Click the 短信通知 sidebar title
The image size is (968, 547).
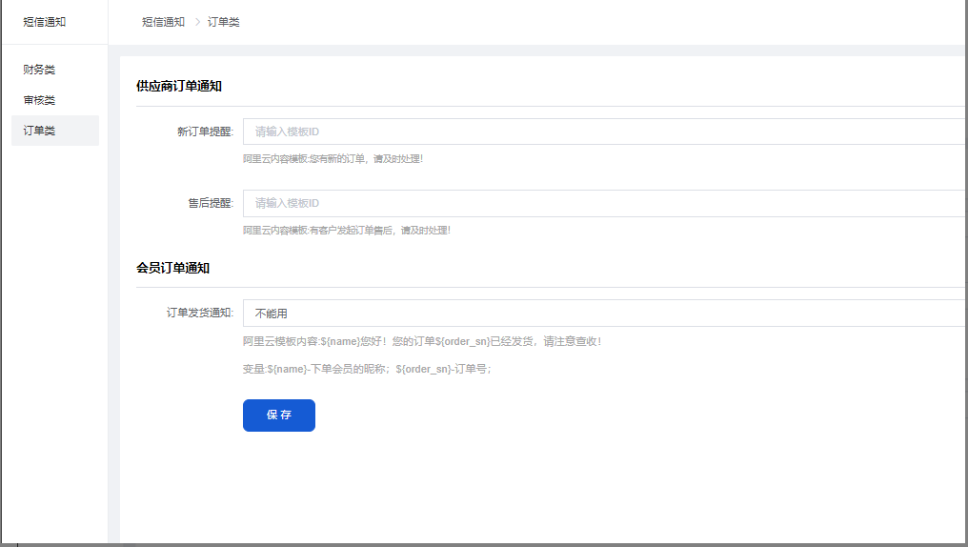tap(45, 21)
